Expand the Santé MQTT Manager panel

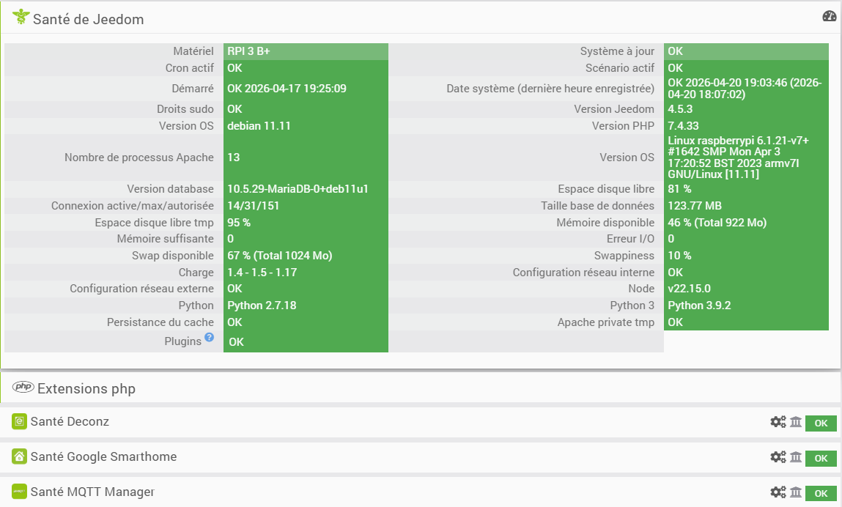(92, 492)
